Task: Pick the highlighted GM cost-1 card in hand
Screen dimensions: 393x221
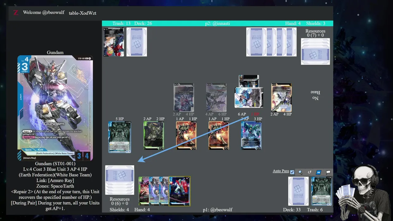Action: (x=180, y=191)
